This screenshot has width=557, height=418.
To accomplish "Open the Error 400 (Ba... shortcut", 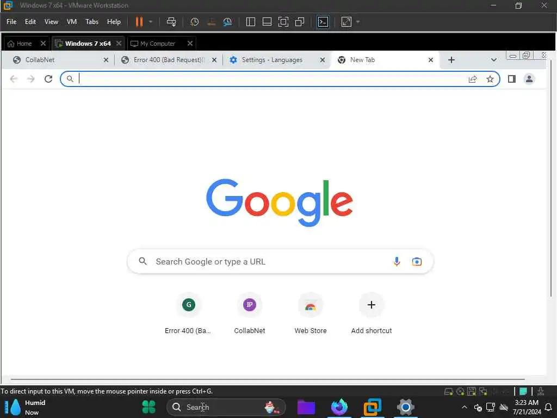I will click(x=188, y=314).
